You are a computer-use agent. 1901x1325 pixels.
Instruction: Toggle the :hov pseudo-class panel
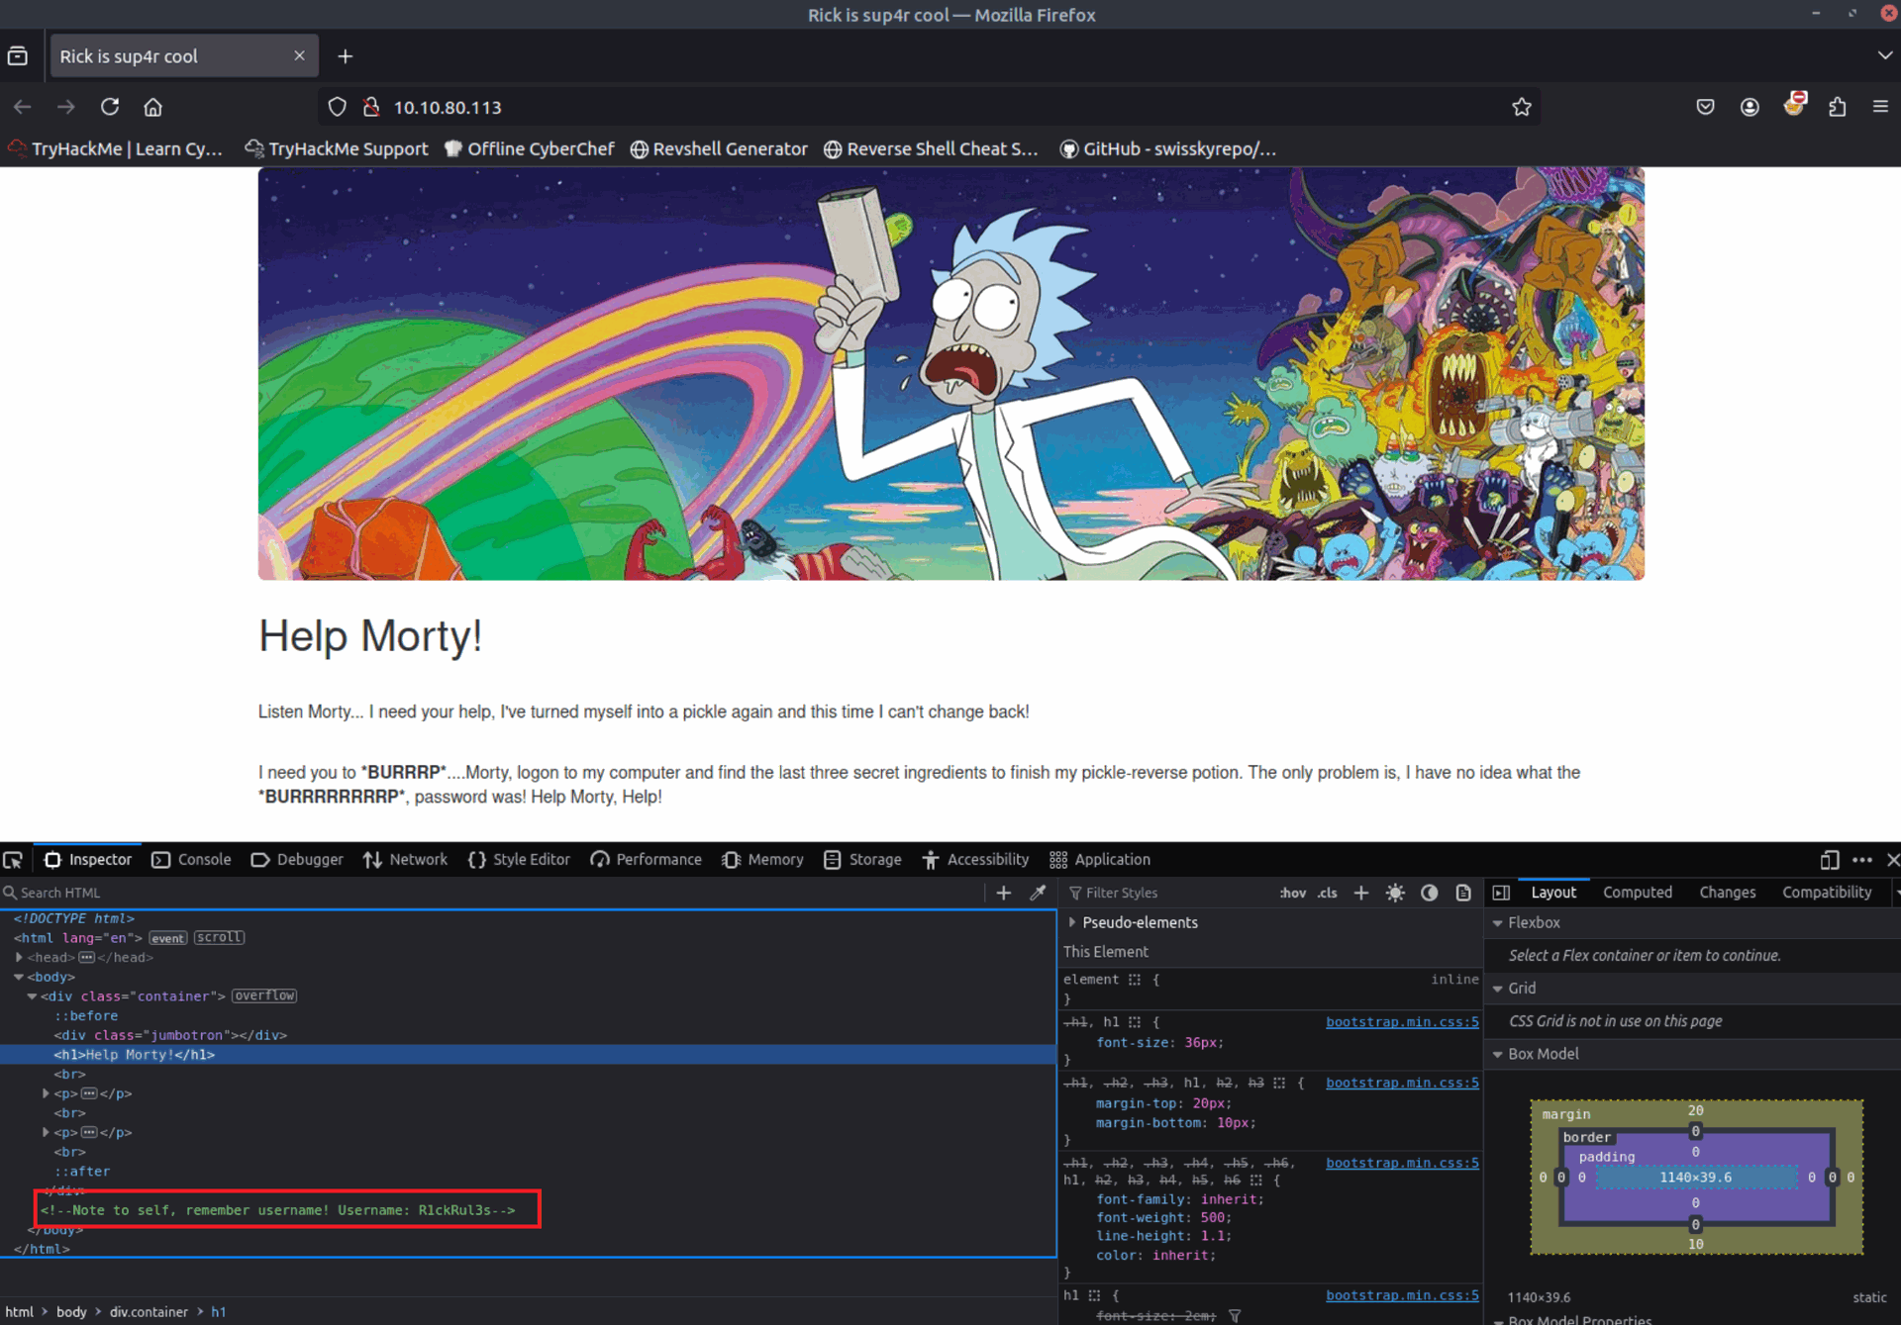(x=1292, y=893)
